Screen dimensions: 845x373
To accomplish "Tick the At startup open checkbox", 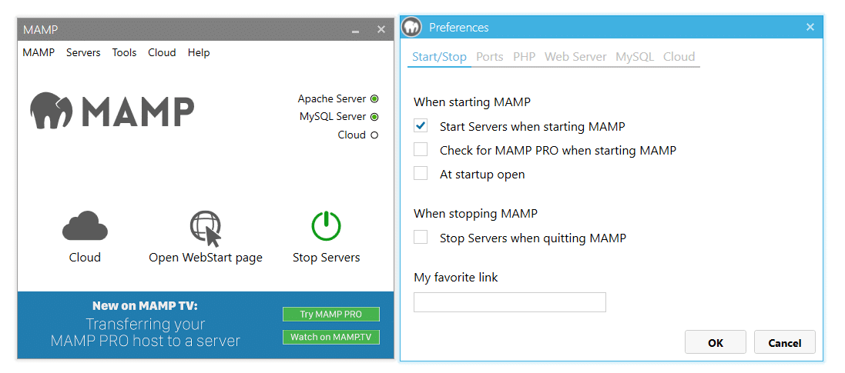I will 421,174.
